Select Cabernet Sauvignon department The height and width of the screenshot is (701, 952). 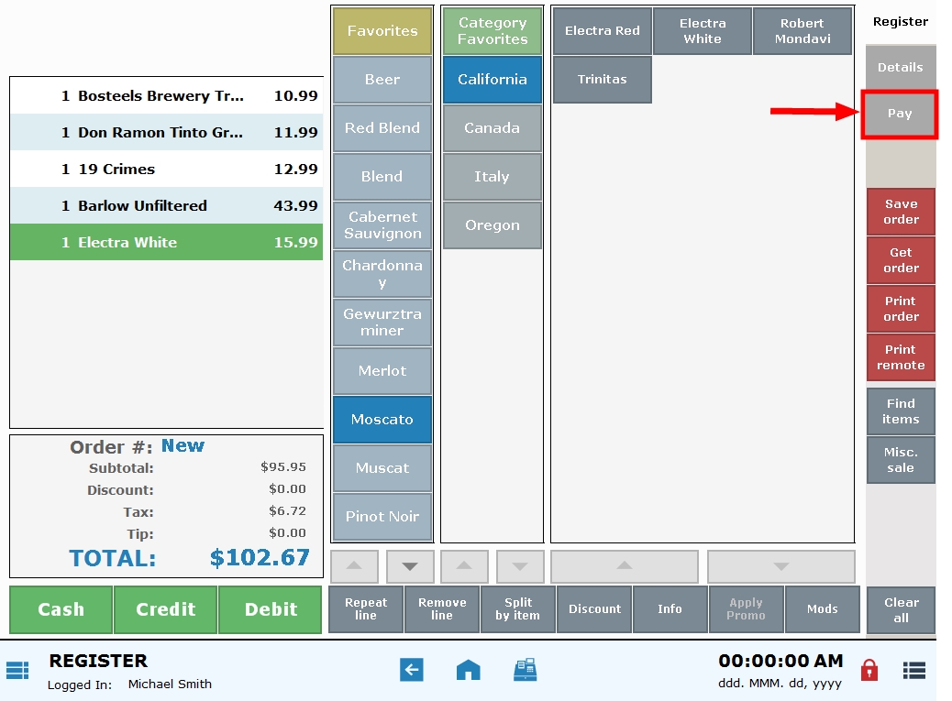[382, 225]
